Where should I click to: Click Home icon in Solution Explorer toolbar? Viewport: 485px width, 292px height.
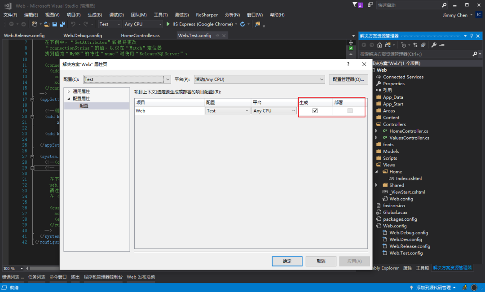click(x=379, y=45)
